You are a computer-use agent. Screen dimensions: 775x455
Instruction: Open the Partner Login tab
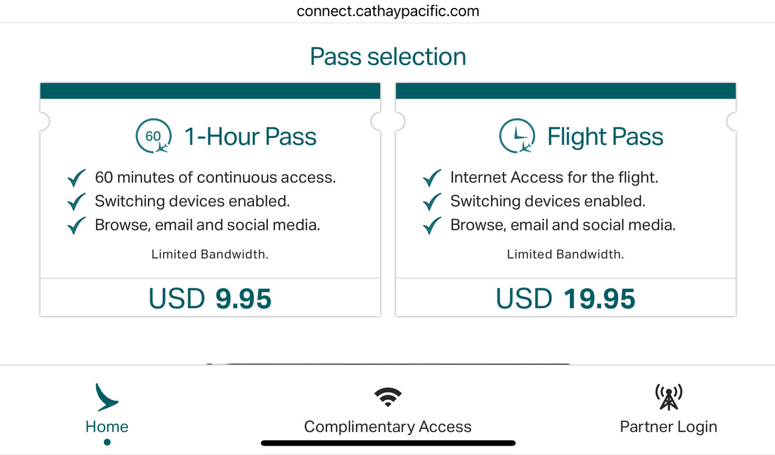point(668,426)
